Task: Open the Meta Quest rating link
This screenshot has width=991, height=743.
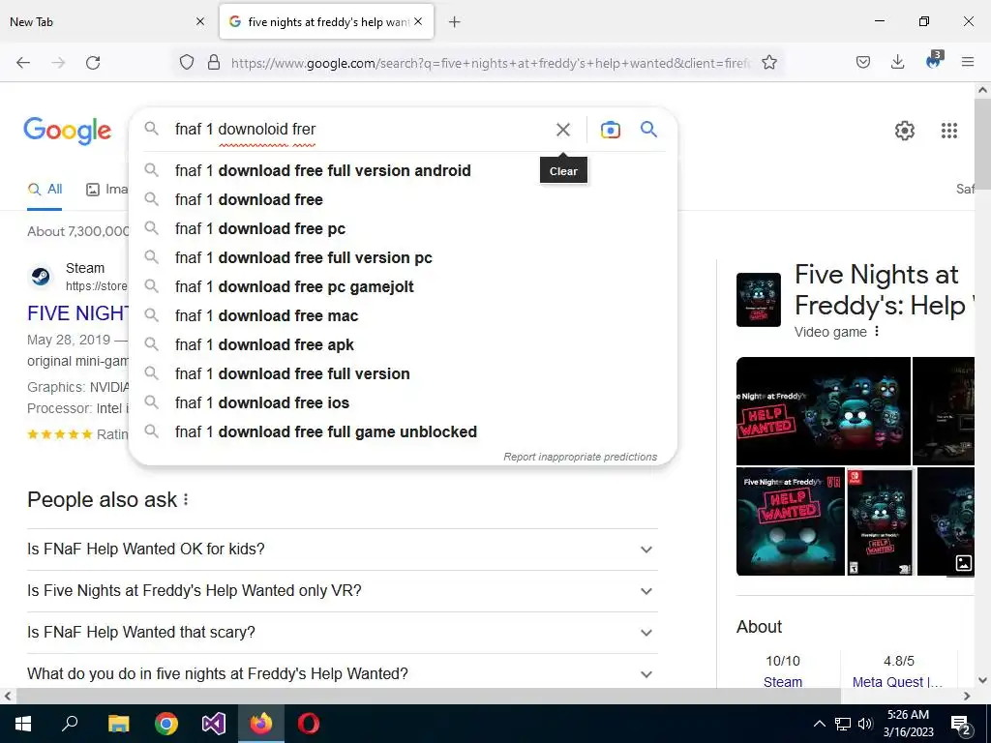Action: point(897,682)
